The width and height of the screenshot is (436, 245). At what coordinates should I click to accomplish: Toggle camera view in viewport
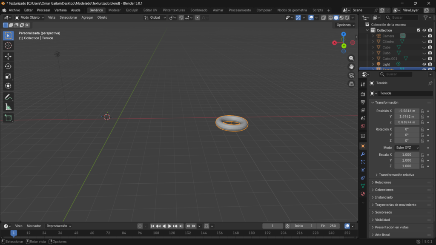click(351, 75)
